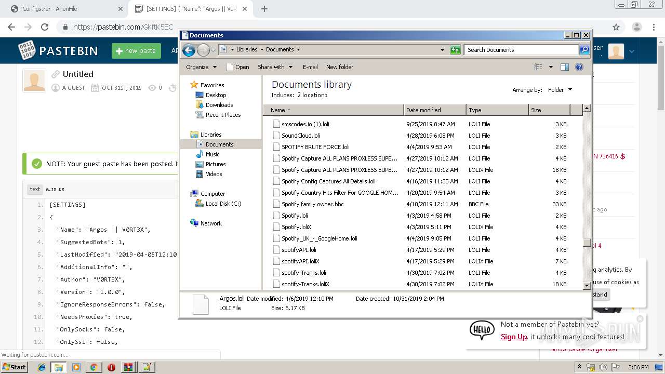665x374 pixels.
Task: Sort files by the Name column
Action: 334,110
